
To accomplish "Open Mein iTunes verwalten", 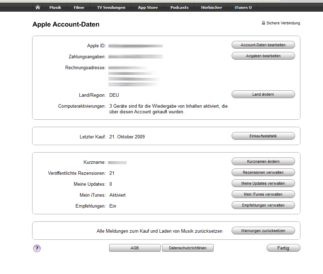I will (263, 194).
